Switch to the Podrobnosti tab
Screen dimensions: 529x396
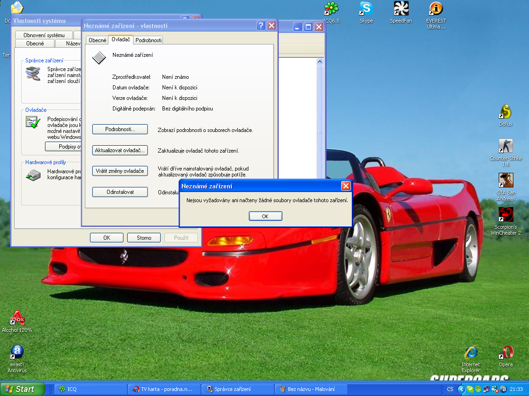click(148, 40)
